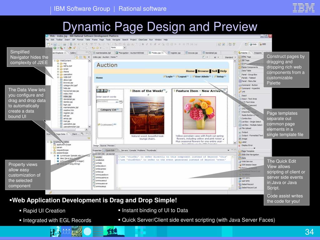This screenshot has height=240, width=320.
Task: Open the Standard dropdown in editor header
Action: (230, 57)
